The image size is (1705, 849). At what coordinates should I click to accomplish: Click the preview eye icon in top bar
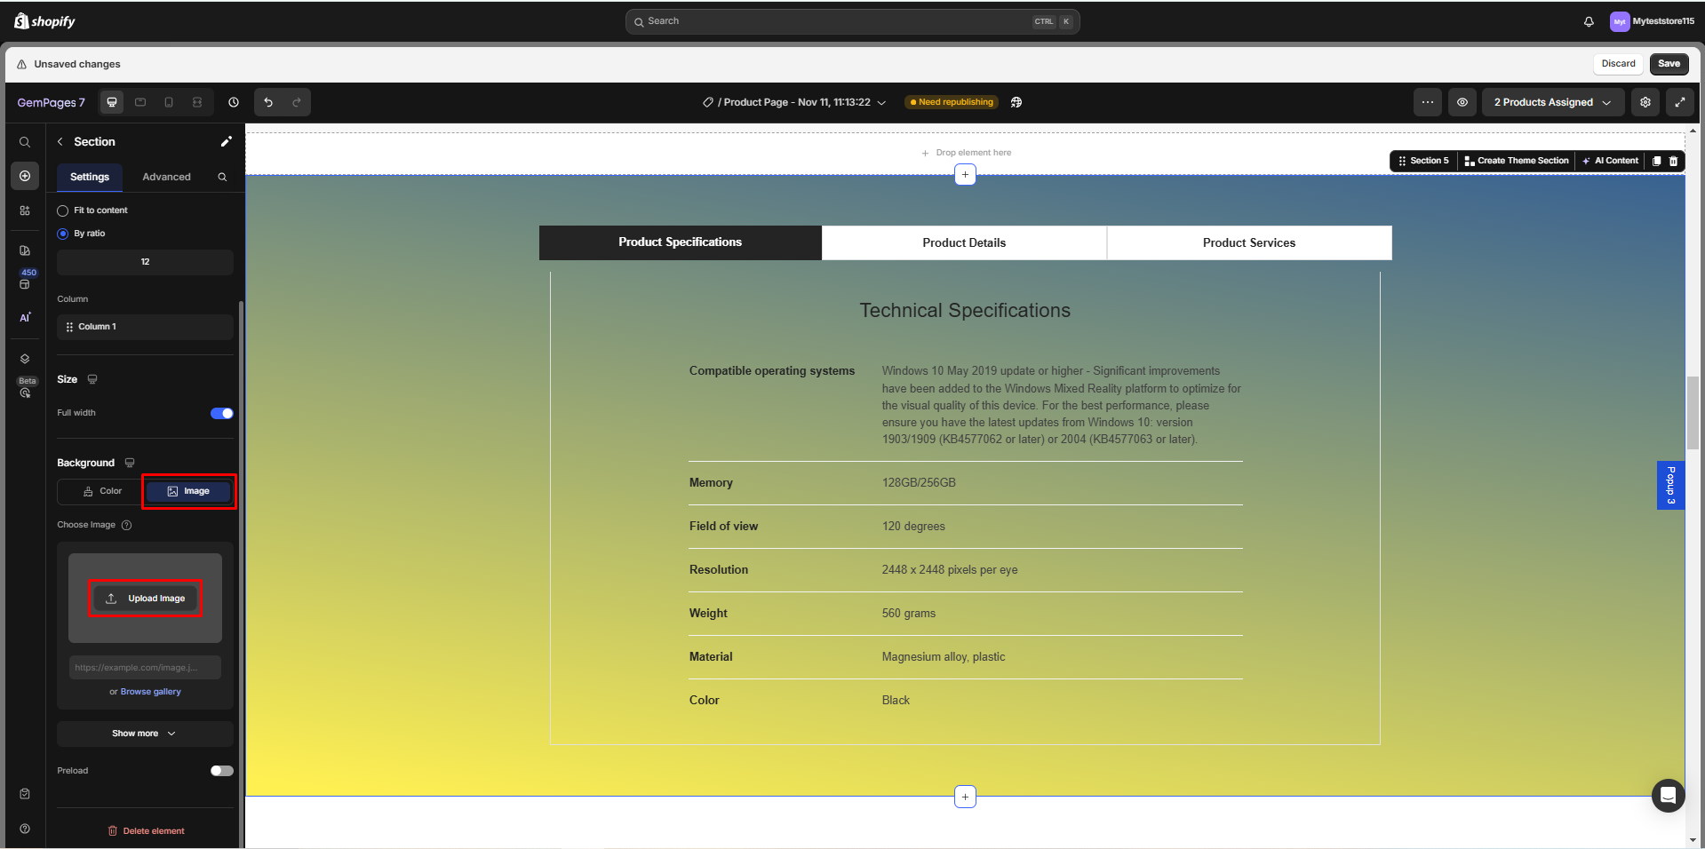[1462, 102]
